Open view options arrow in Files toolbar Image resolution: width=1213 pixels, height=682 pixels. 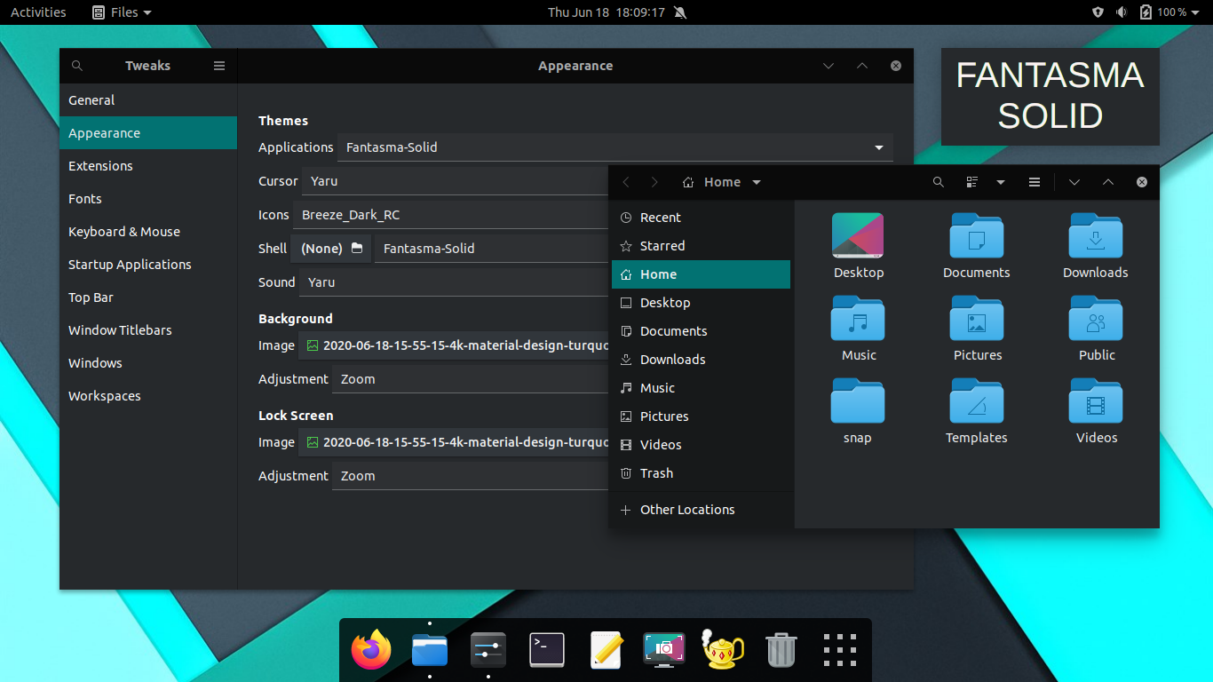(x=1001, y=182)
